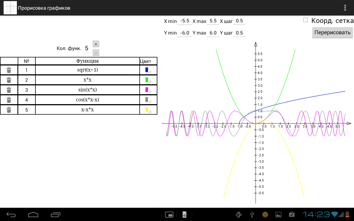This screenshot has width=354, height=221.
Task: Edit the Кол. функ. count field
Action: [87, 49]
